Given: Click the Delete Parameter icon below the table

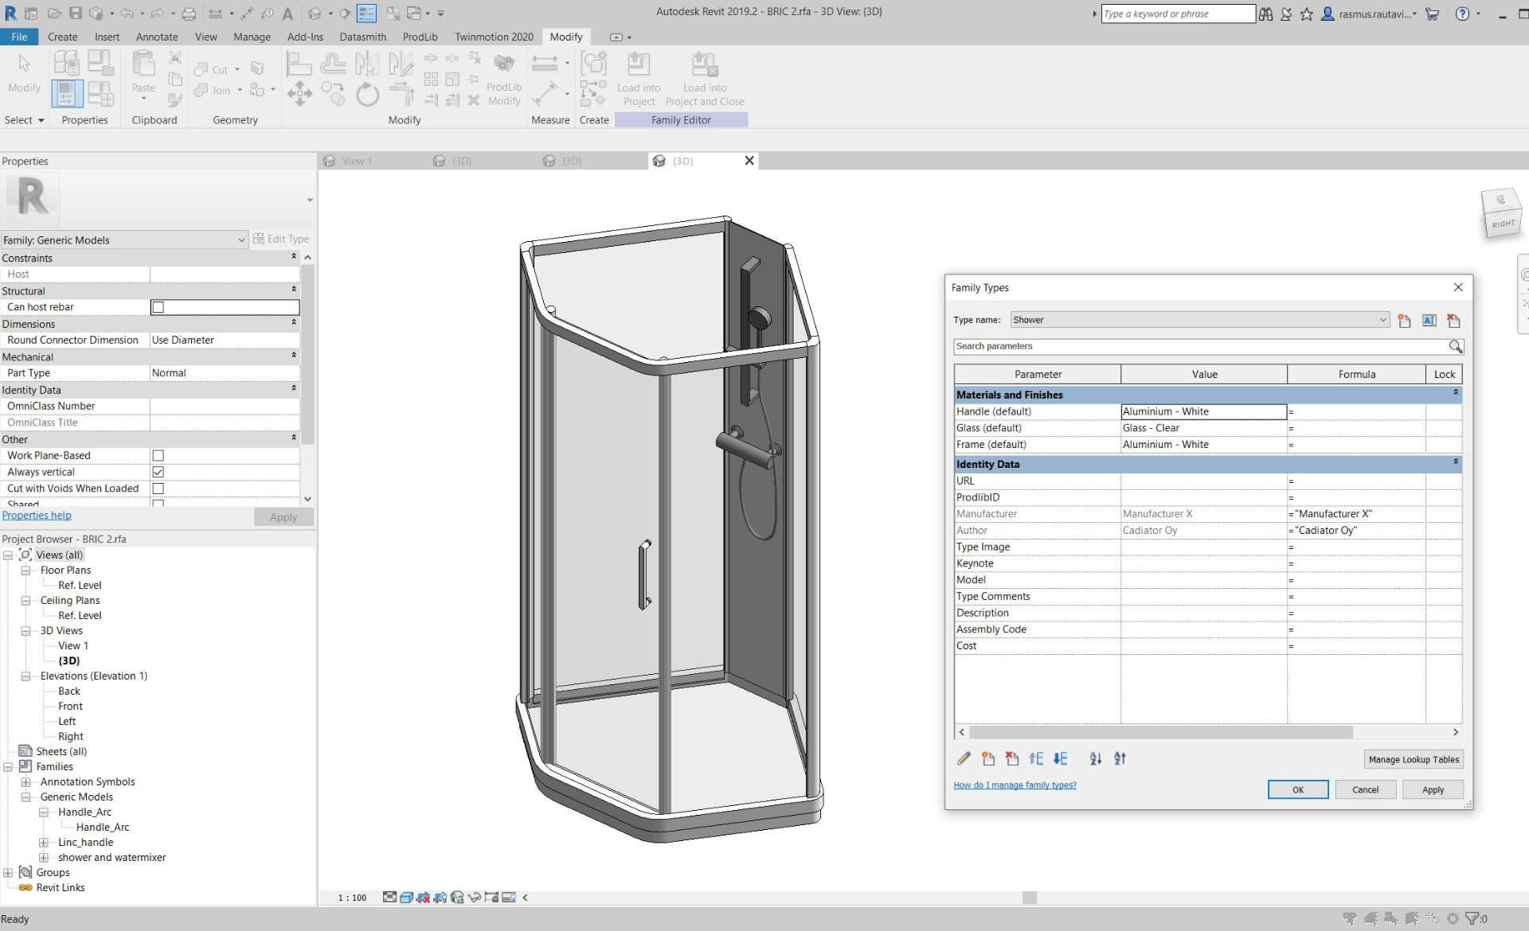Looking at the screenshot, I should pyautogui.click(x=1012, y=758).
